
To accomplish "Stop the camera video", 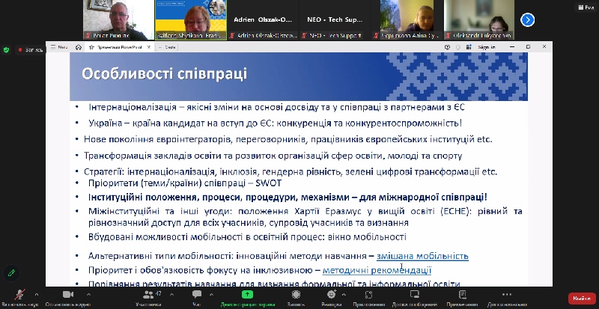I will [x=67, y=296].
